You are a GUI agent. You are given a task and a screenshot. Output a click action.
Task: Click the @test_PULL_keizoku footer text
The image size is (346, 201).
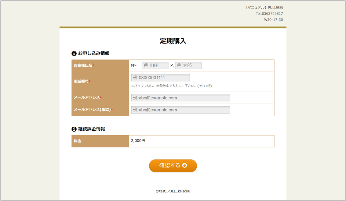pos(173,191)
